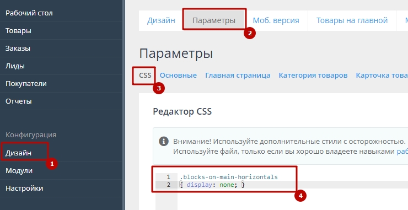Click the info icon in the warning box
This screenshot has height=210, width=408.
(164, 142)
